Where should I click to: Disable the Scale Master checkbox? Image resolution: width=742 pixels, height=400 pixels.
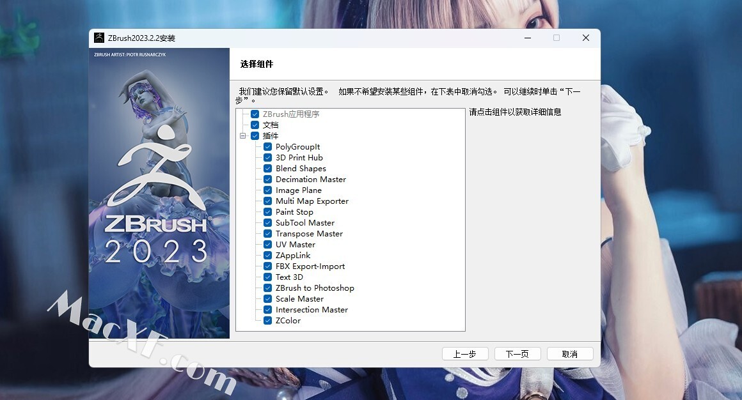268,299
